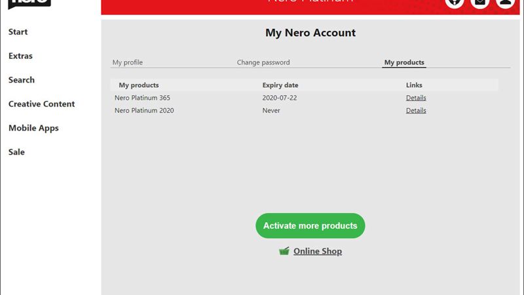Open Details link for Nero Platinum 365
Screen dimensions: 524x295
pyautogui.click(x=416, y=98)
